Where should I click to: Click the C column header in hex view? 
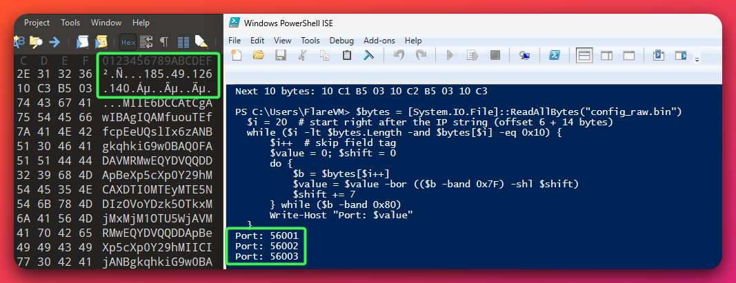[24, 61]
